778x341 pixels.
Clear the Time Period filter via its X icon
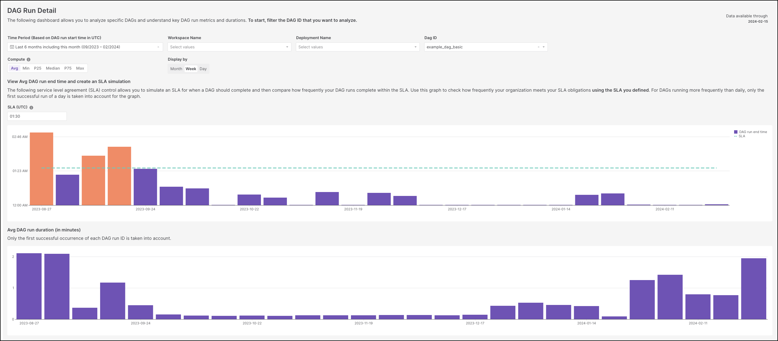click(158, 47)
